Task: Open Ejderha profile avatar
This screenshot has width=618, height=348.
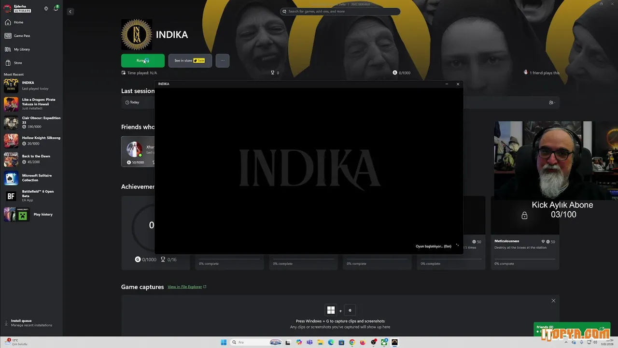Action: pyautogui.click(x=7, y=8)
